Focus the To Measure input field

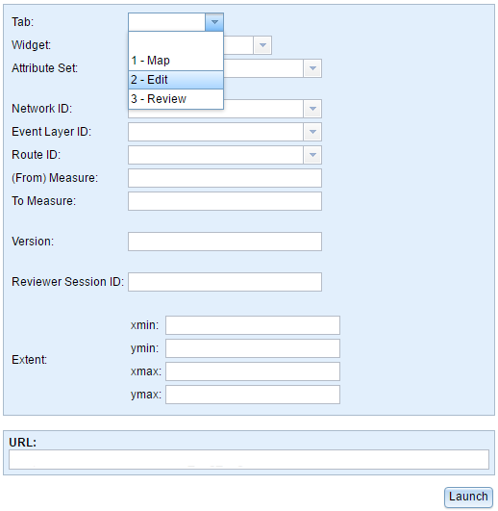(225, 201)
